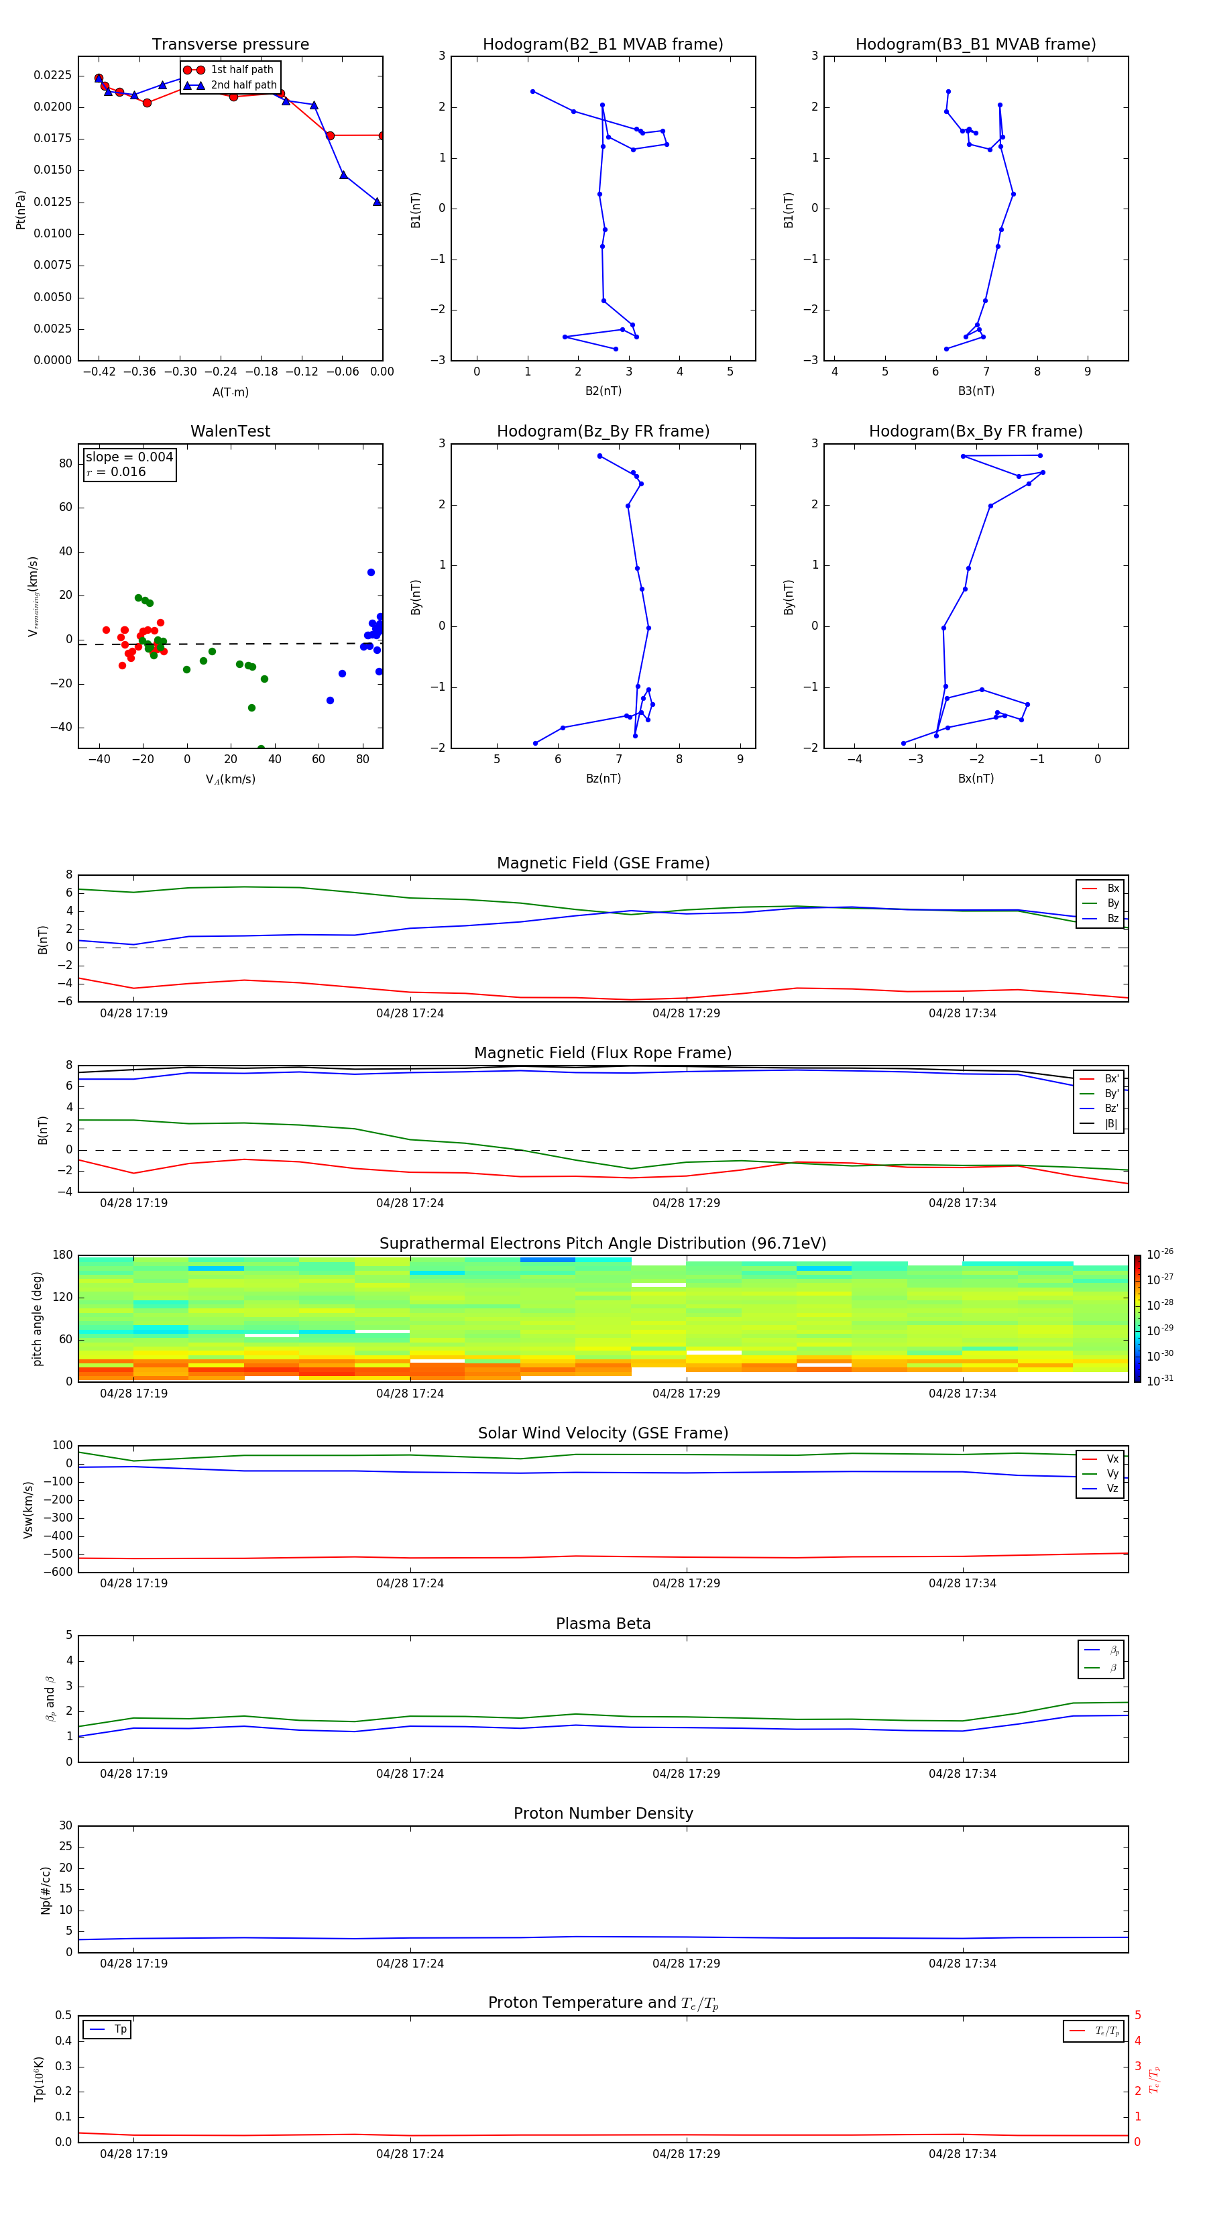Click the 'Transverse pressure' plot title
This screenshot has width=1207, height=2213.
230,45
